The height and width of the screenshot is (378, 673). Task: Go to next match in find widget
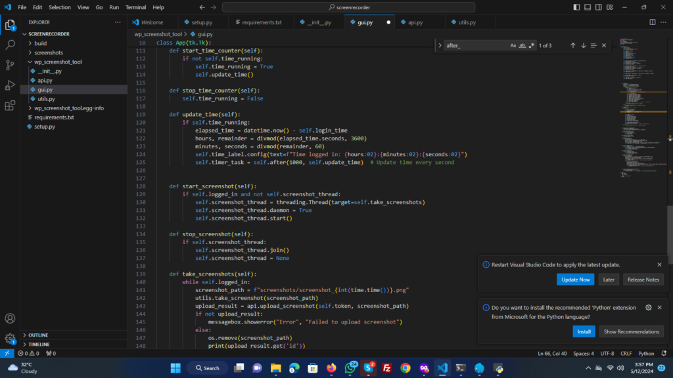pyautogui.click(x=583, y=45)
